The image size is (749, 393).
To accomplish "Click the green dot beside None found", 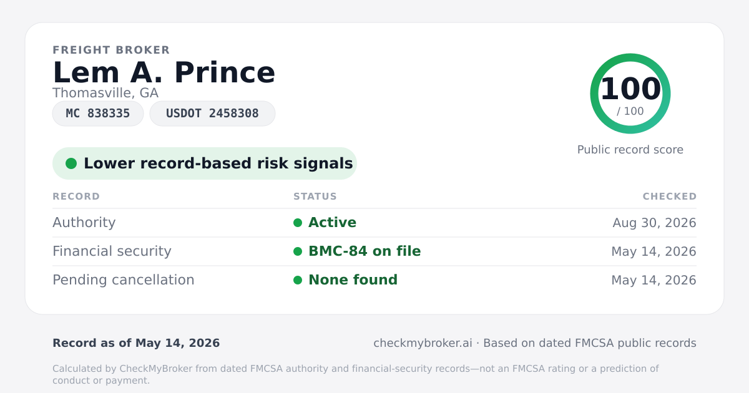I will click(298, 280).
